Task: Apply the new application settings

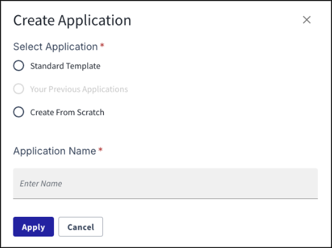Action: (34, 227)
